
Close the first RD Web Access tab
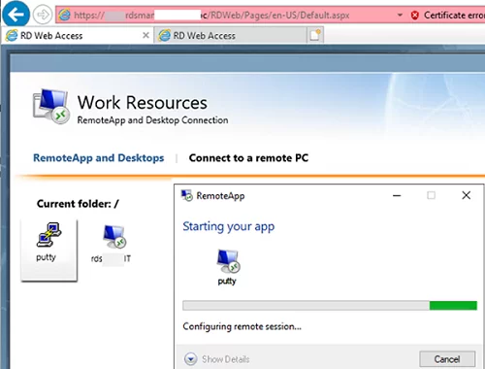click(145, 35)
